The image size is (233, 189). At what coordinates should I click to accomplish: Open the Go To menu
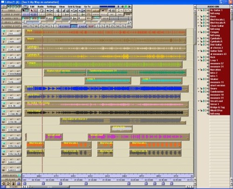tap(87, 7)
